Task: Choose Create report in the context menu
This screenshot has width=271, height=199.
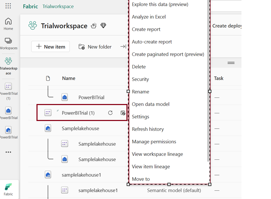Action: click(x=146, y=29)
